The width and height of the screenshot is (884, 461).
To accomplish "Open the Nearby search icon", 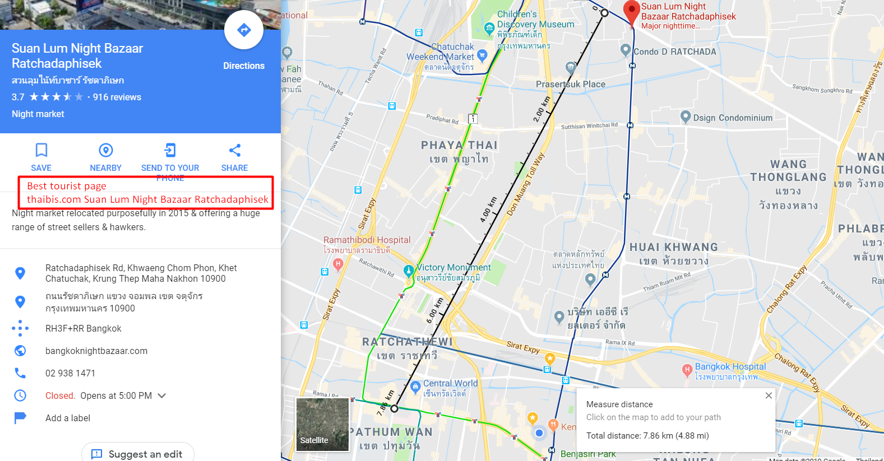I will click(x=106, y=150).
